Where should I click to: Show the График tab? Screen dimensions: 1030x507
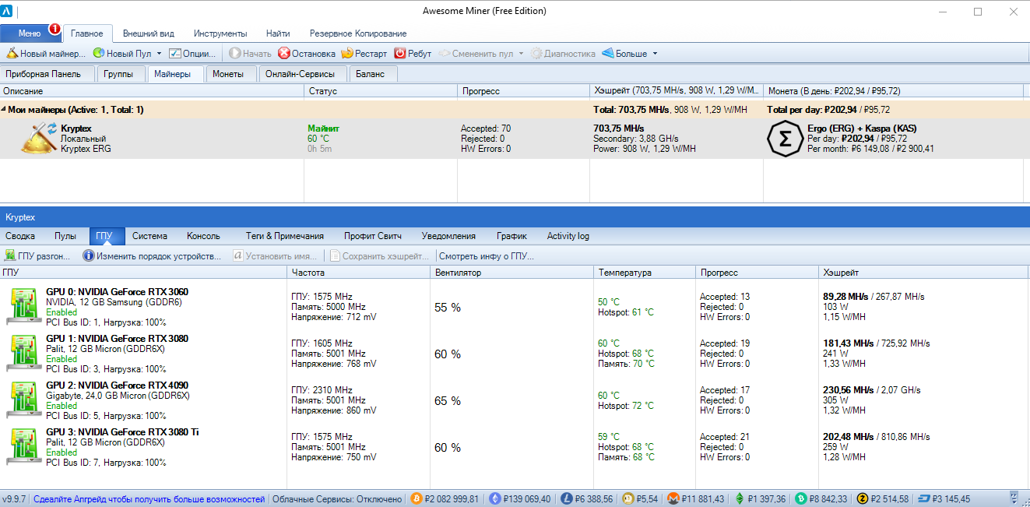[511, 236]
